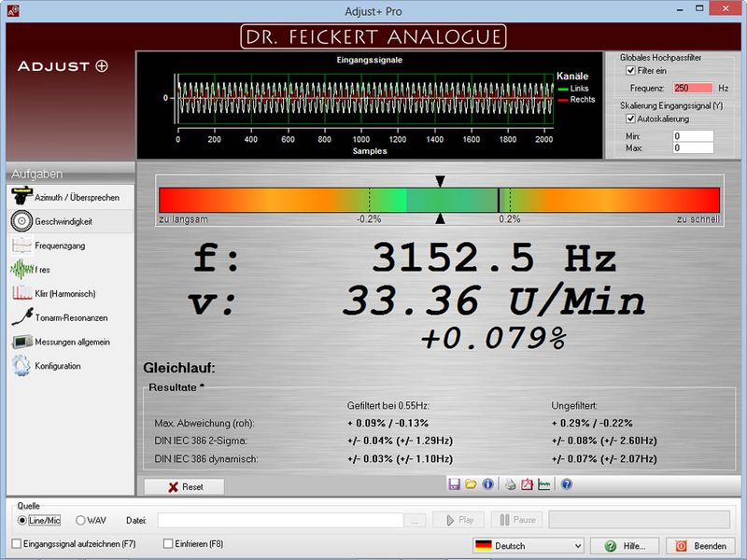Viewport: 747px width, 560px height.
Task: Open Frequenzgang using its graph icon
Action: pos(21,245)
